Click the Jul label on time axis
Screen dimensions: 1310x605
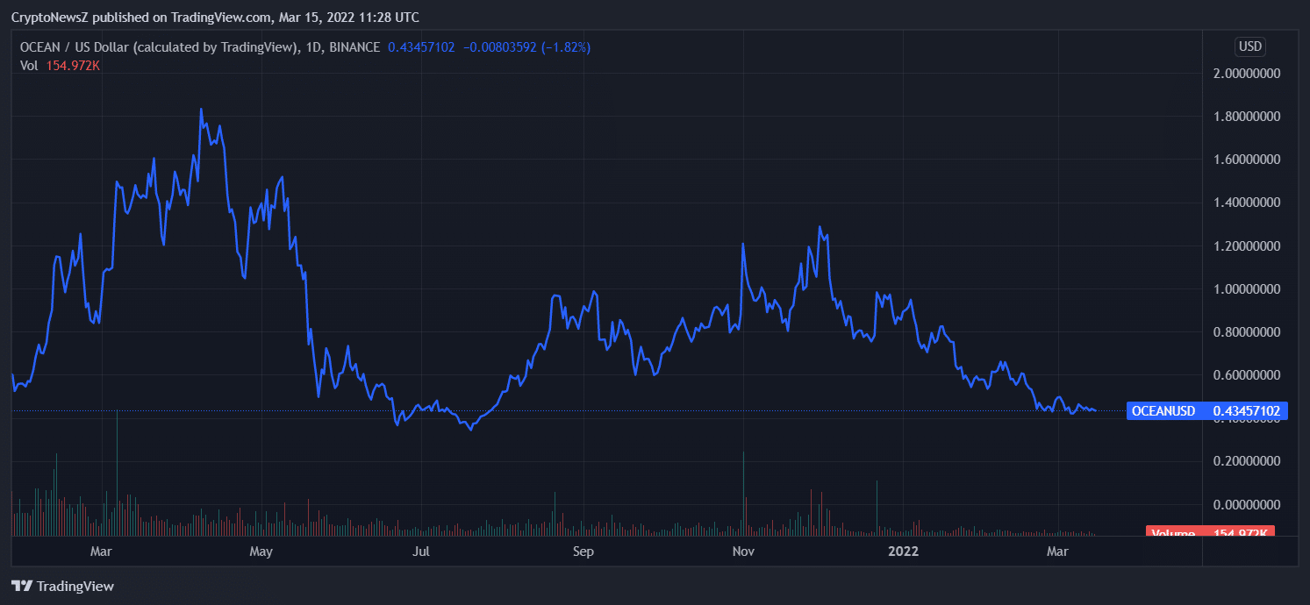click(422, 552)
